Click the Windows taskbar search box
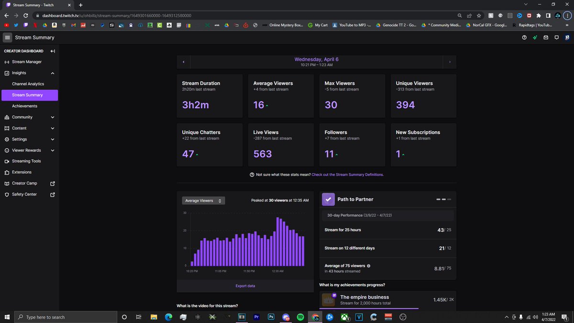Viewport: 574px width, 323px height. pyautogui.click(x=65, y=317)
